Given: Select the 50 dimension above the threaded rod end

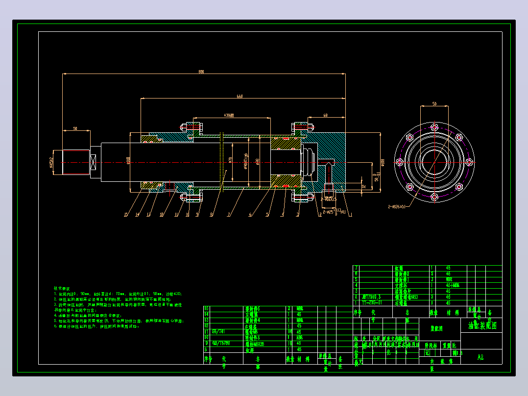Looking at the screenshot, I should [75, 128].
